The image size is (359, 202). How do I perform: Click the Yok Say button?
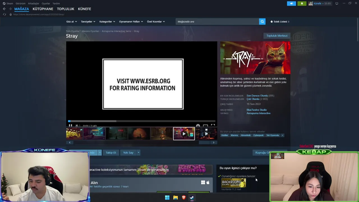pyautogui.click(x=128, y=153)
